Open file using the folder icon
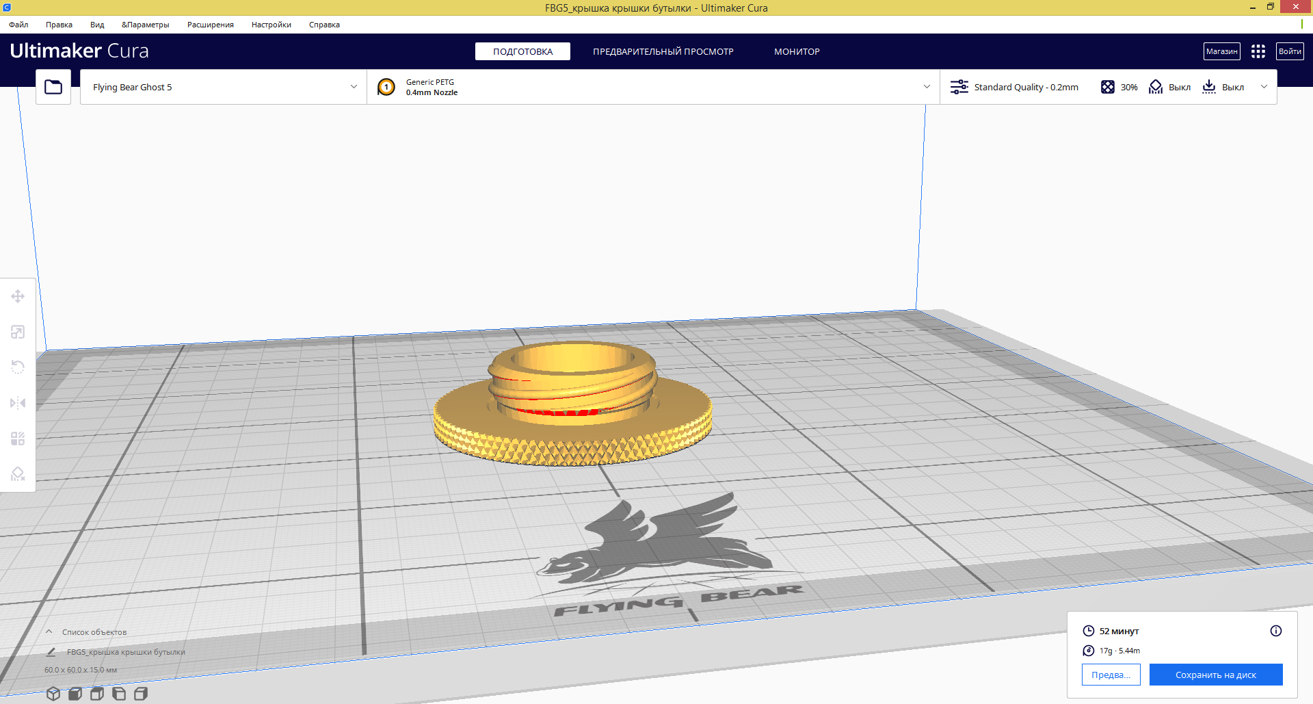1313x704 pixels. (x=53, y=87)
